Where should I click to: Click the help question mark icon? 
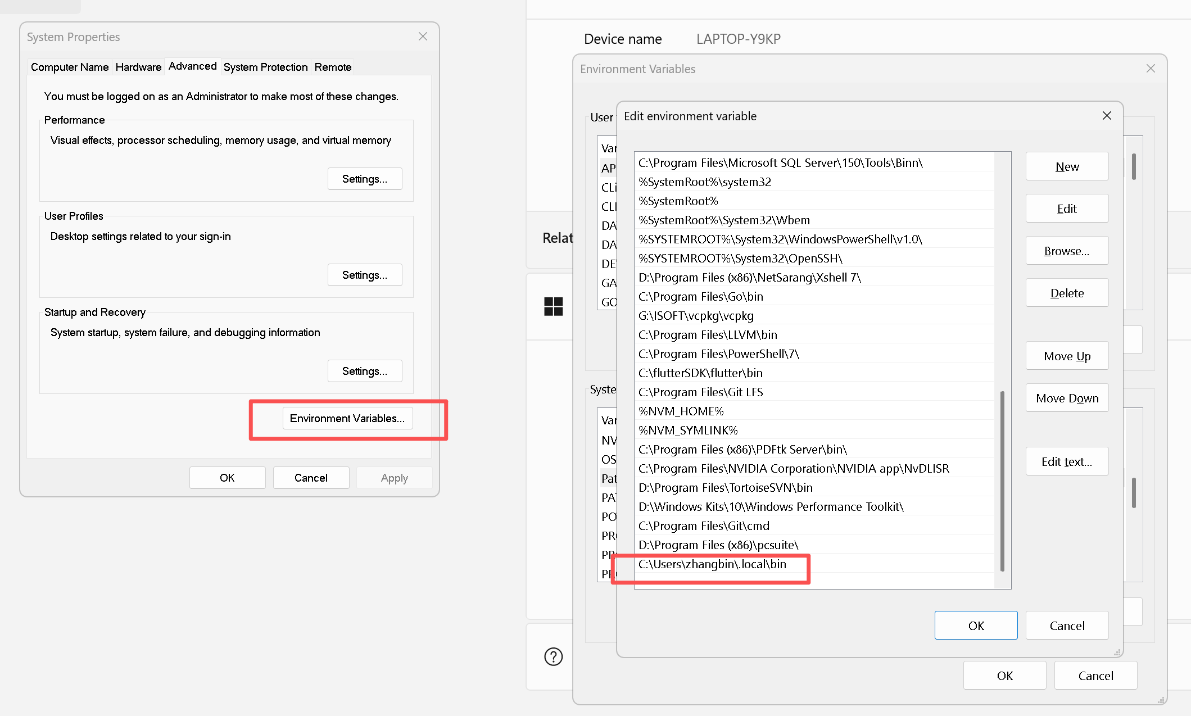click(553, 656)
